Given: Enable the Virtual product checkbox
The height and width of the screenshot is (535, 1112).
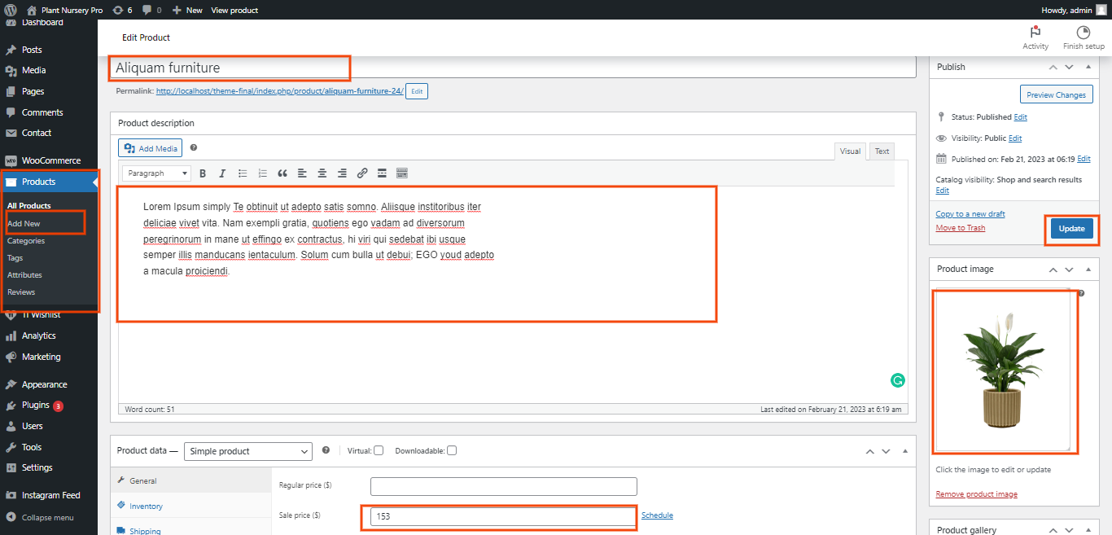Looking at the screenshot, I should tap(379, 451).
